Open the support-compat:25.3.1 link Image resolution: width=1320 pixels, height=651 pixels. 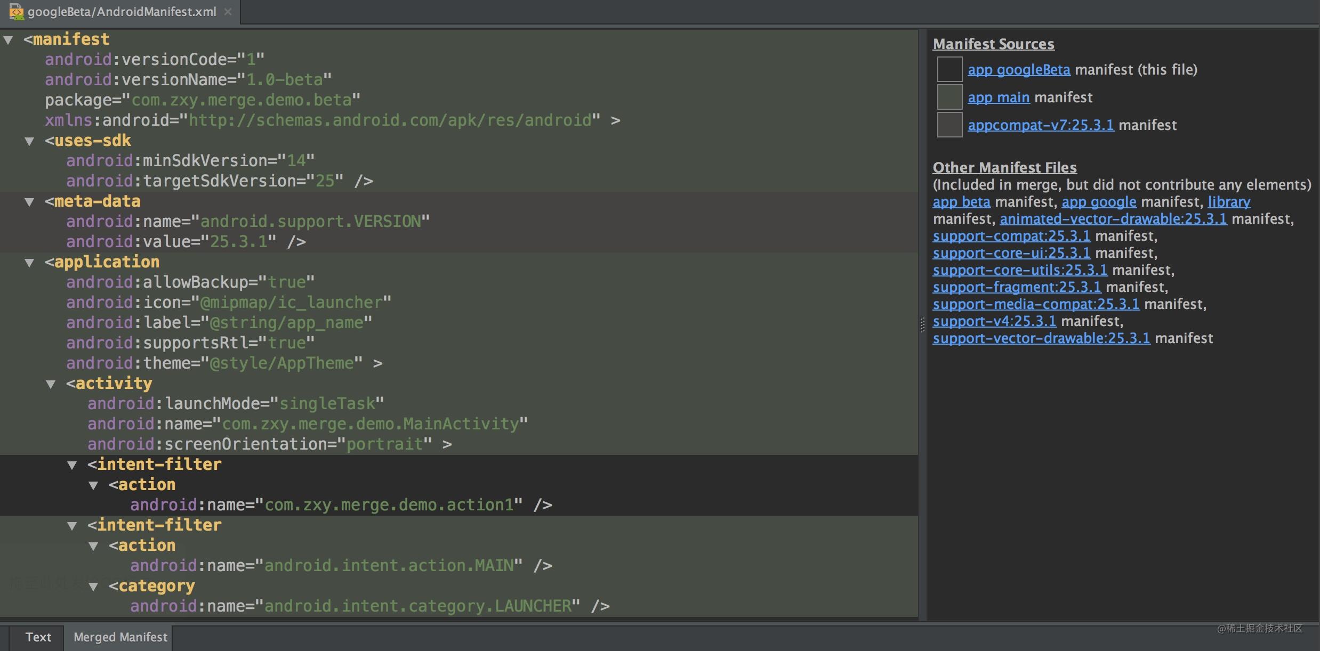pyautogui.click(x=1011, y=236)
